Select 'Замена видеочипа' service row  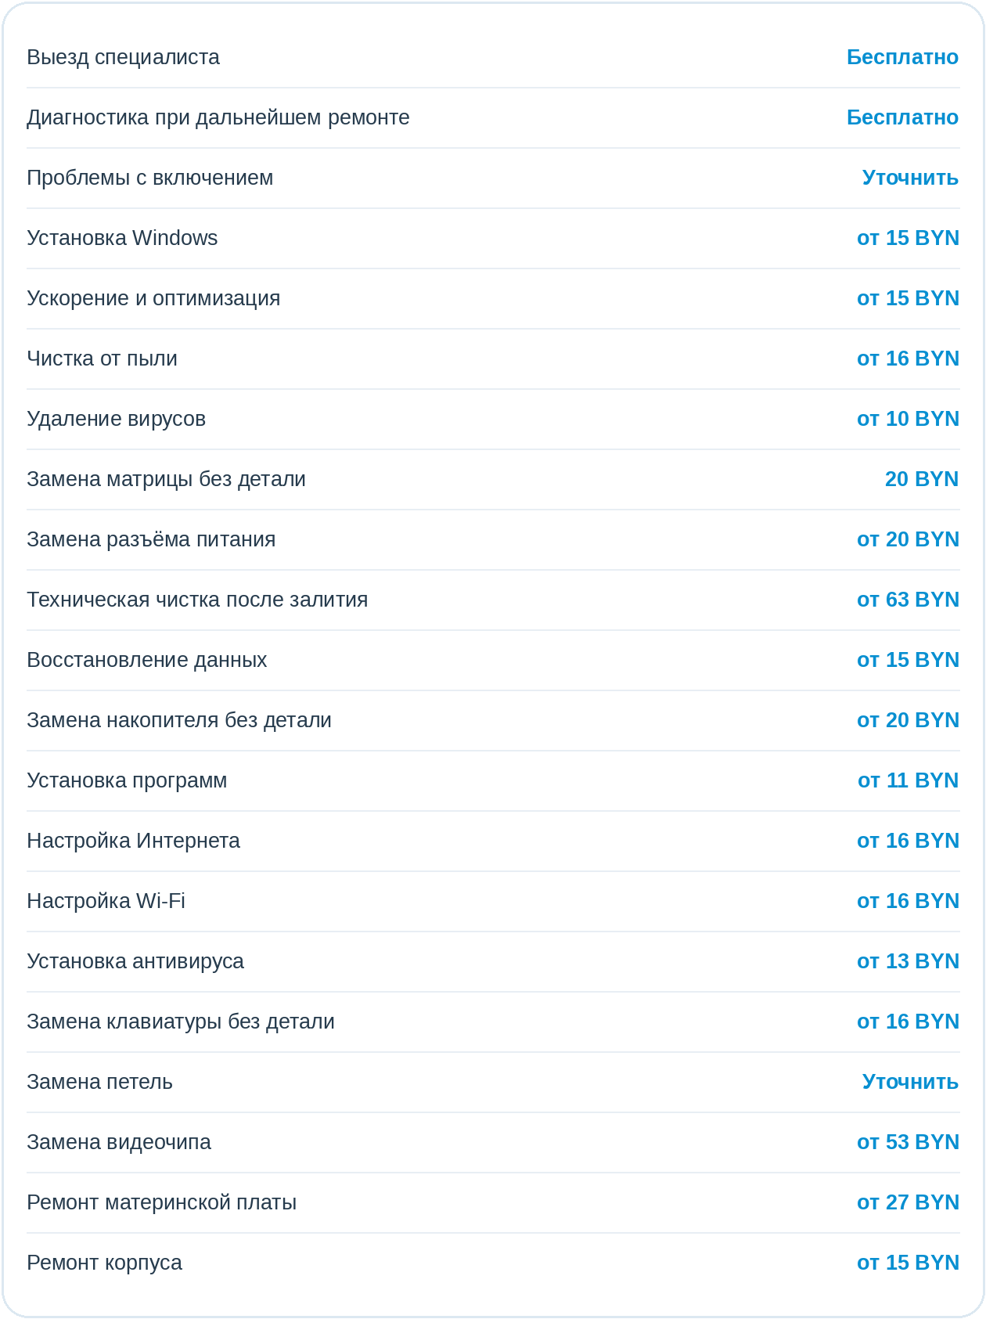click(x=493, y=1142)
